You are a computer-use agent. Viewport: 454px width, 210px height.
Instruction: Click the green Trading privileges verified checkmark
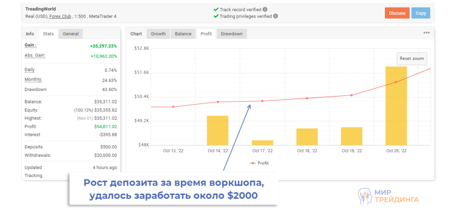point(216,16)
